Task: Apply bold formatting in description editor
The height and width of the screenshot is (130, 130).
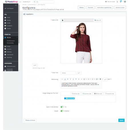Action: pyautogui.click(x=68, y=79)
